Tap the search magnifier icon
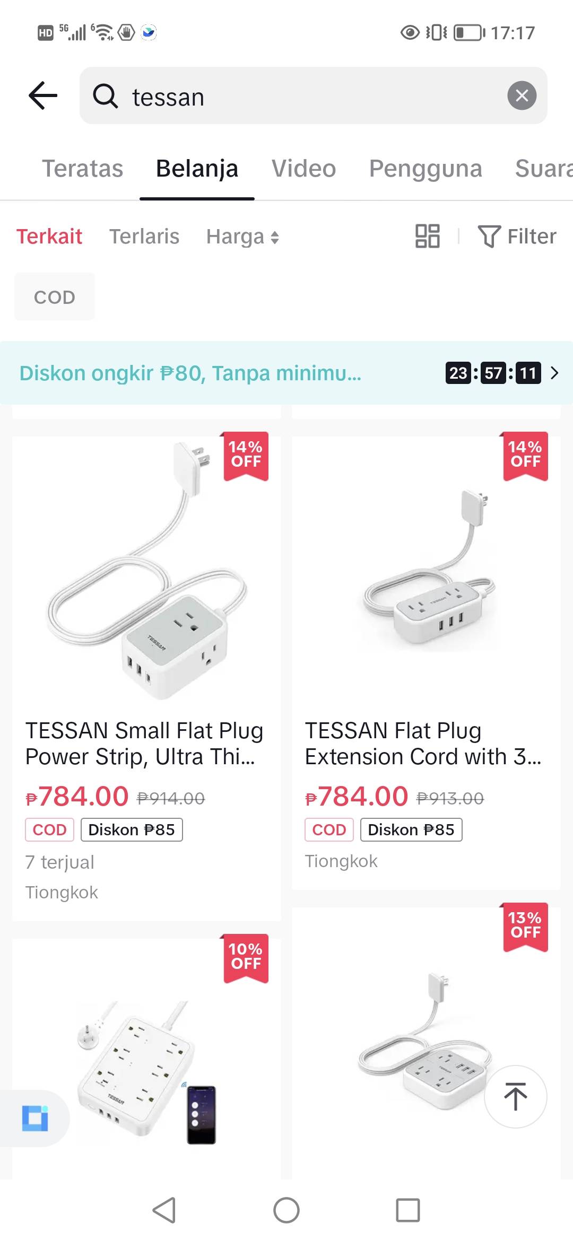Image resolution: width=573 pixels, height=1241 pixels. [x=105, y=96]
